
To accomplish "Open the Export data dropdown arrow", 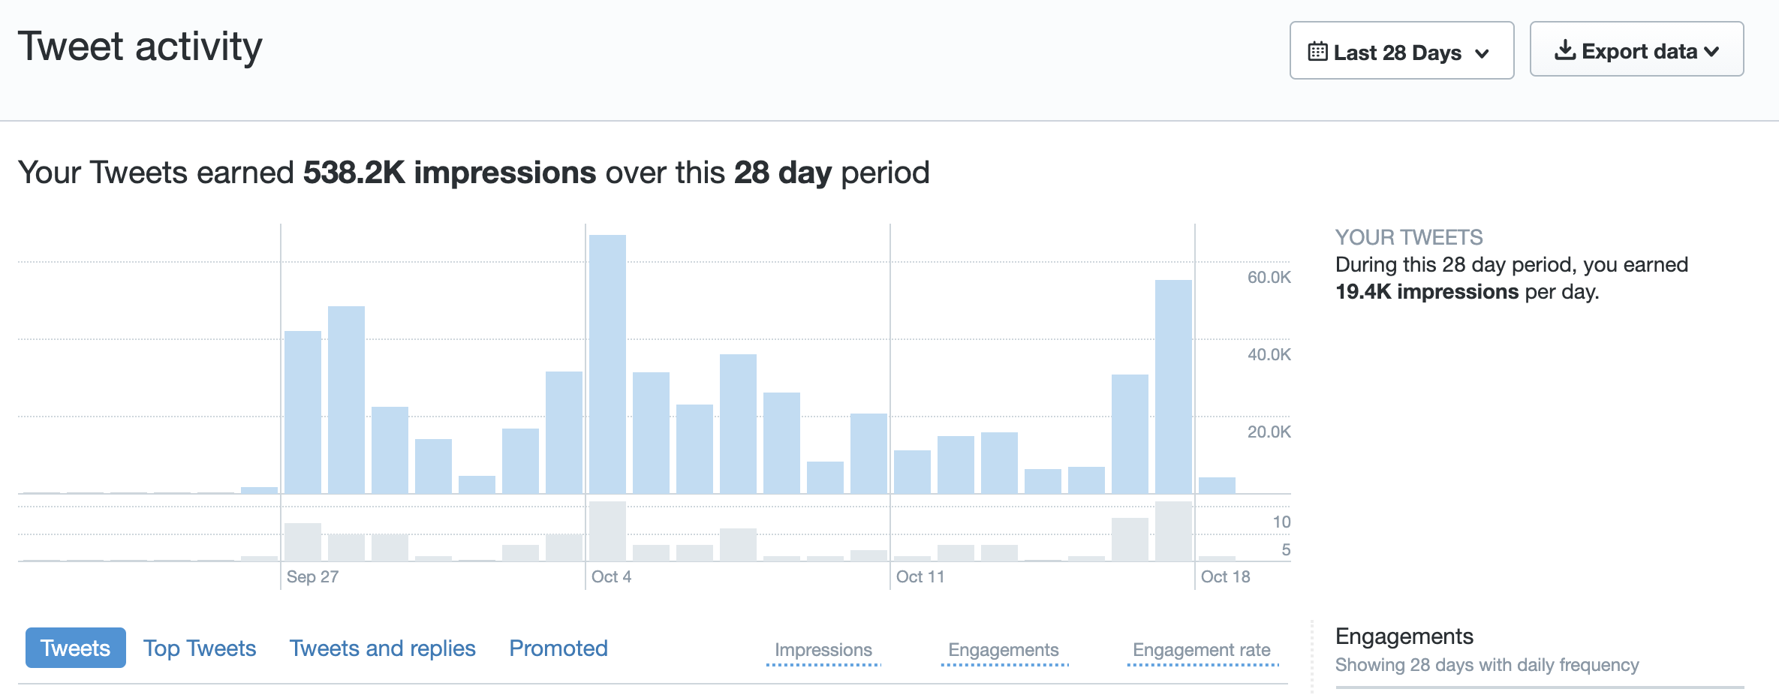I will (1711, 52).
